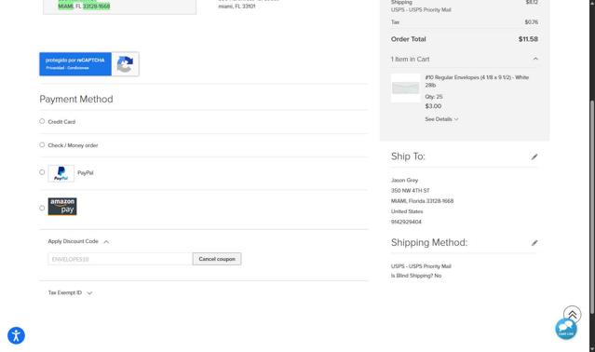The image size is (595, 352).
Task: Click the 350 NW 4TH ST address line
Action: (x=411, y=190)
